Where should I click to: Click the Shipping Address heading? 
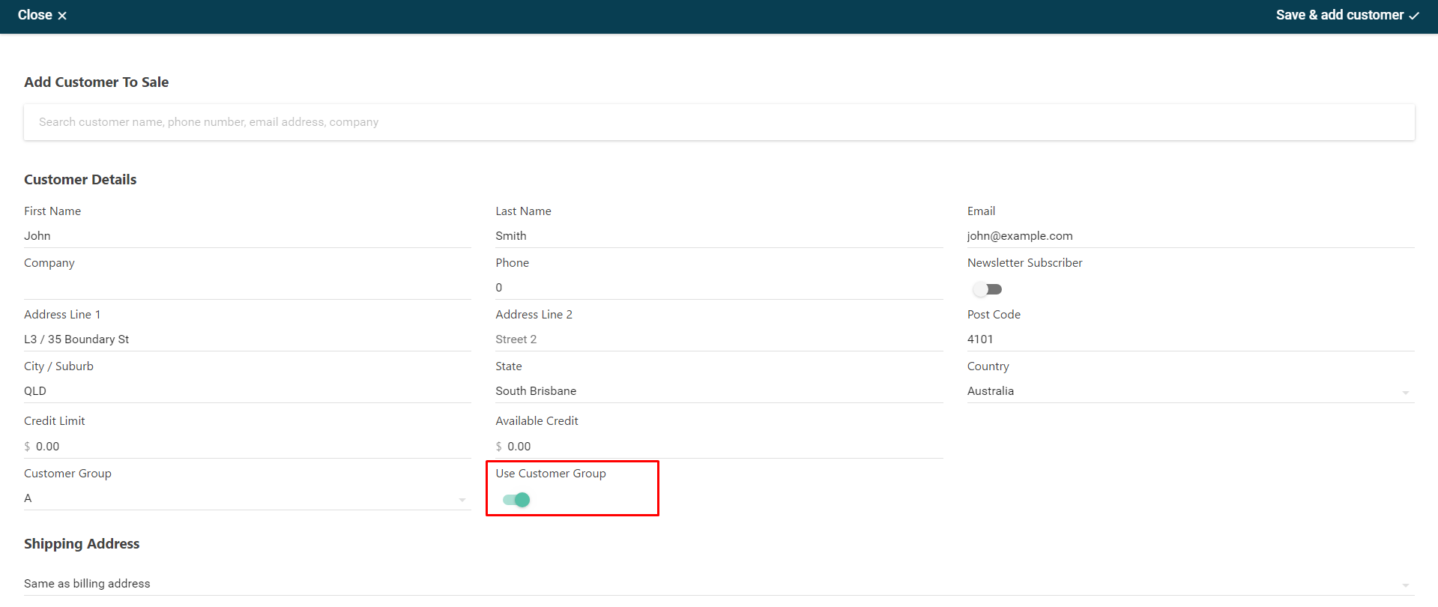click(82, 544)
